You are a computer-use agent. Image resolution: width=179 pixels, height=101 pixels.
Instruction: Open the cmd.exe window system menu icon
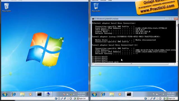pyautogui.click(x=93, y=19)
